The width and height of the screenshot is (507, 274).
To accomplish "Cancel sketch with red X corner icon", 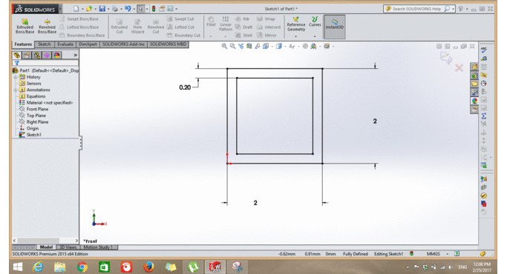I will click(x=459, y=68).
